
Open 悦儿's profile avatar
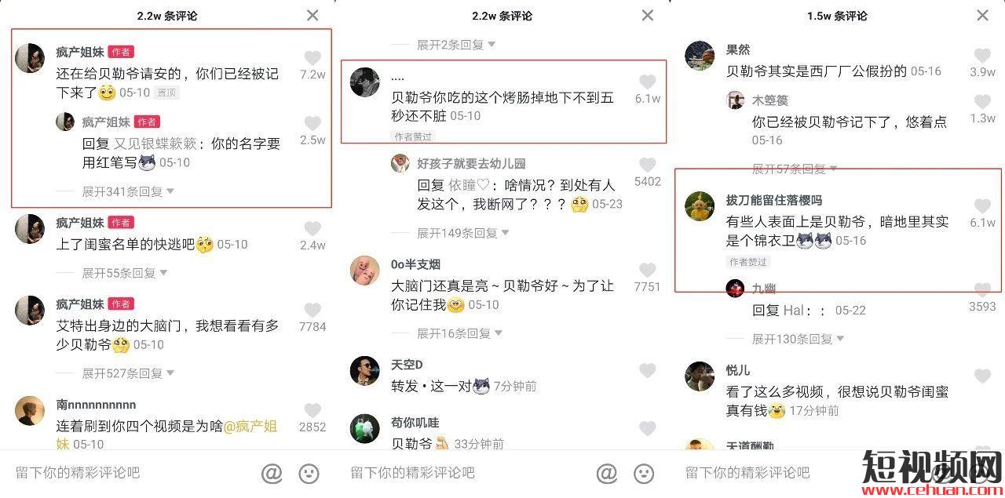point(699,376)
